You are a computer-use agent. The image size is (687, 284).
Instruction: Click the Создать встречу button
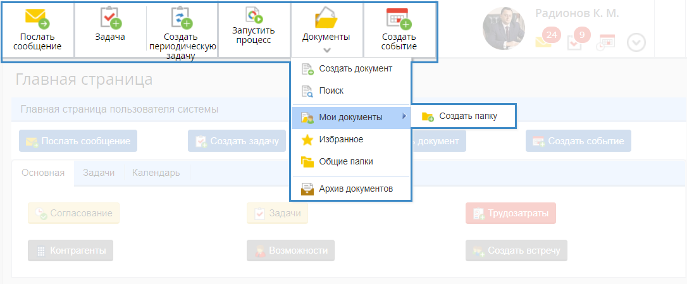coord(516,250)
